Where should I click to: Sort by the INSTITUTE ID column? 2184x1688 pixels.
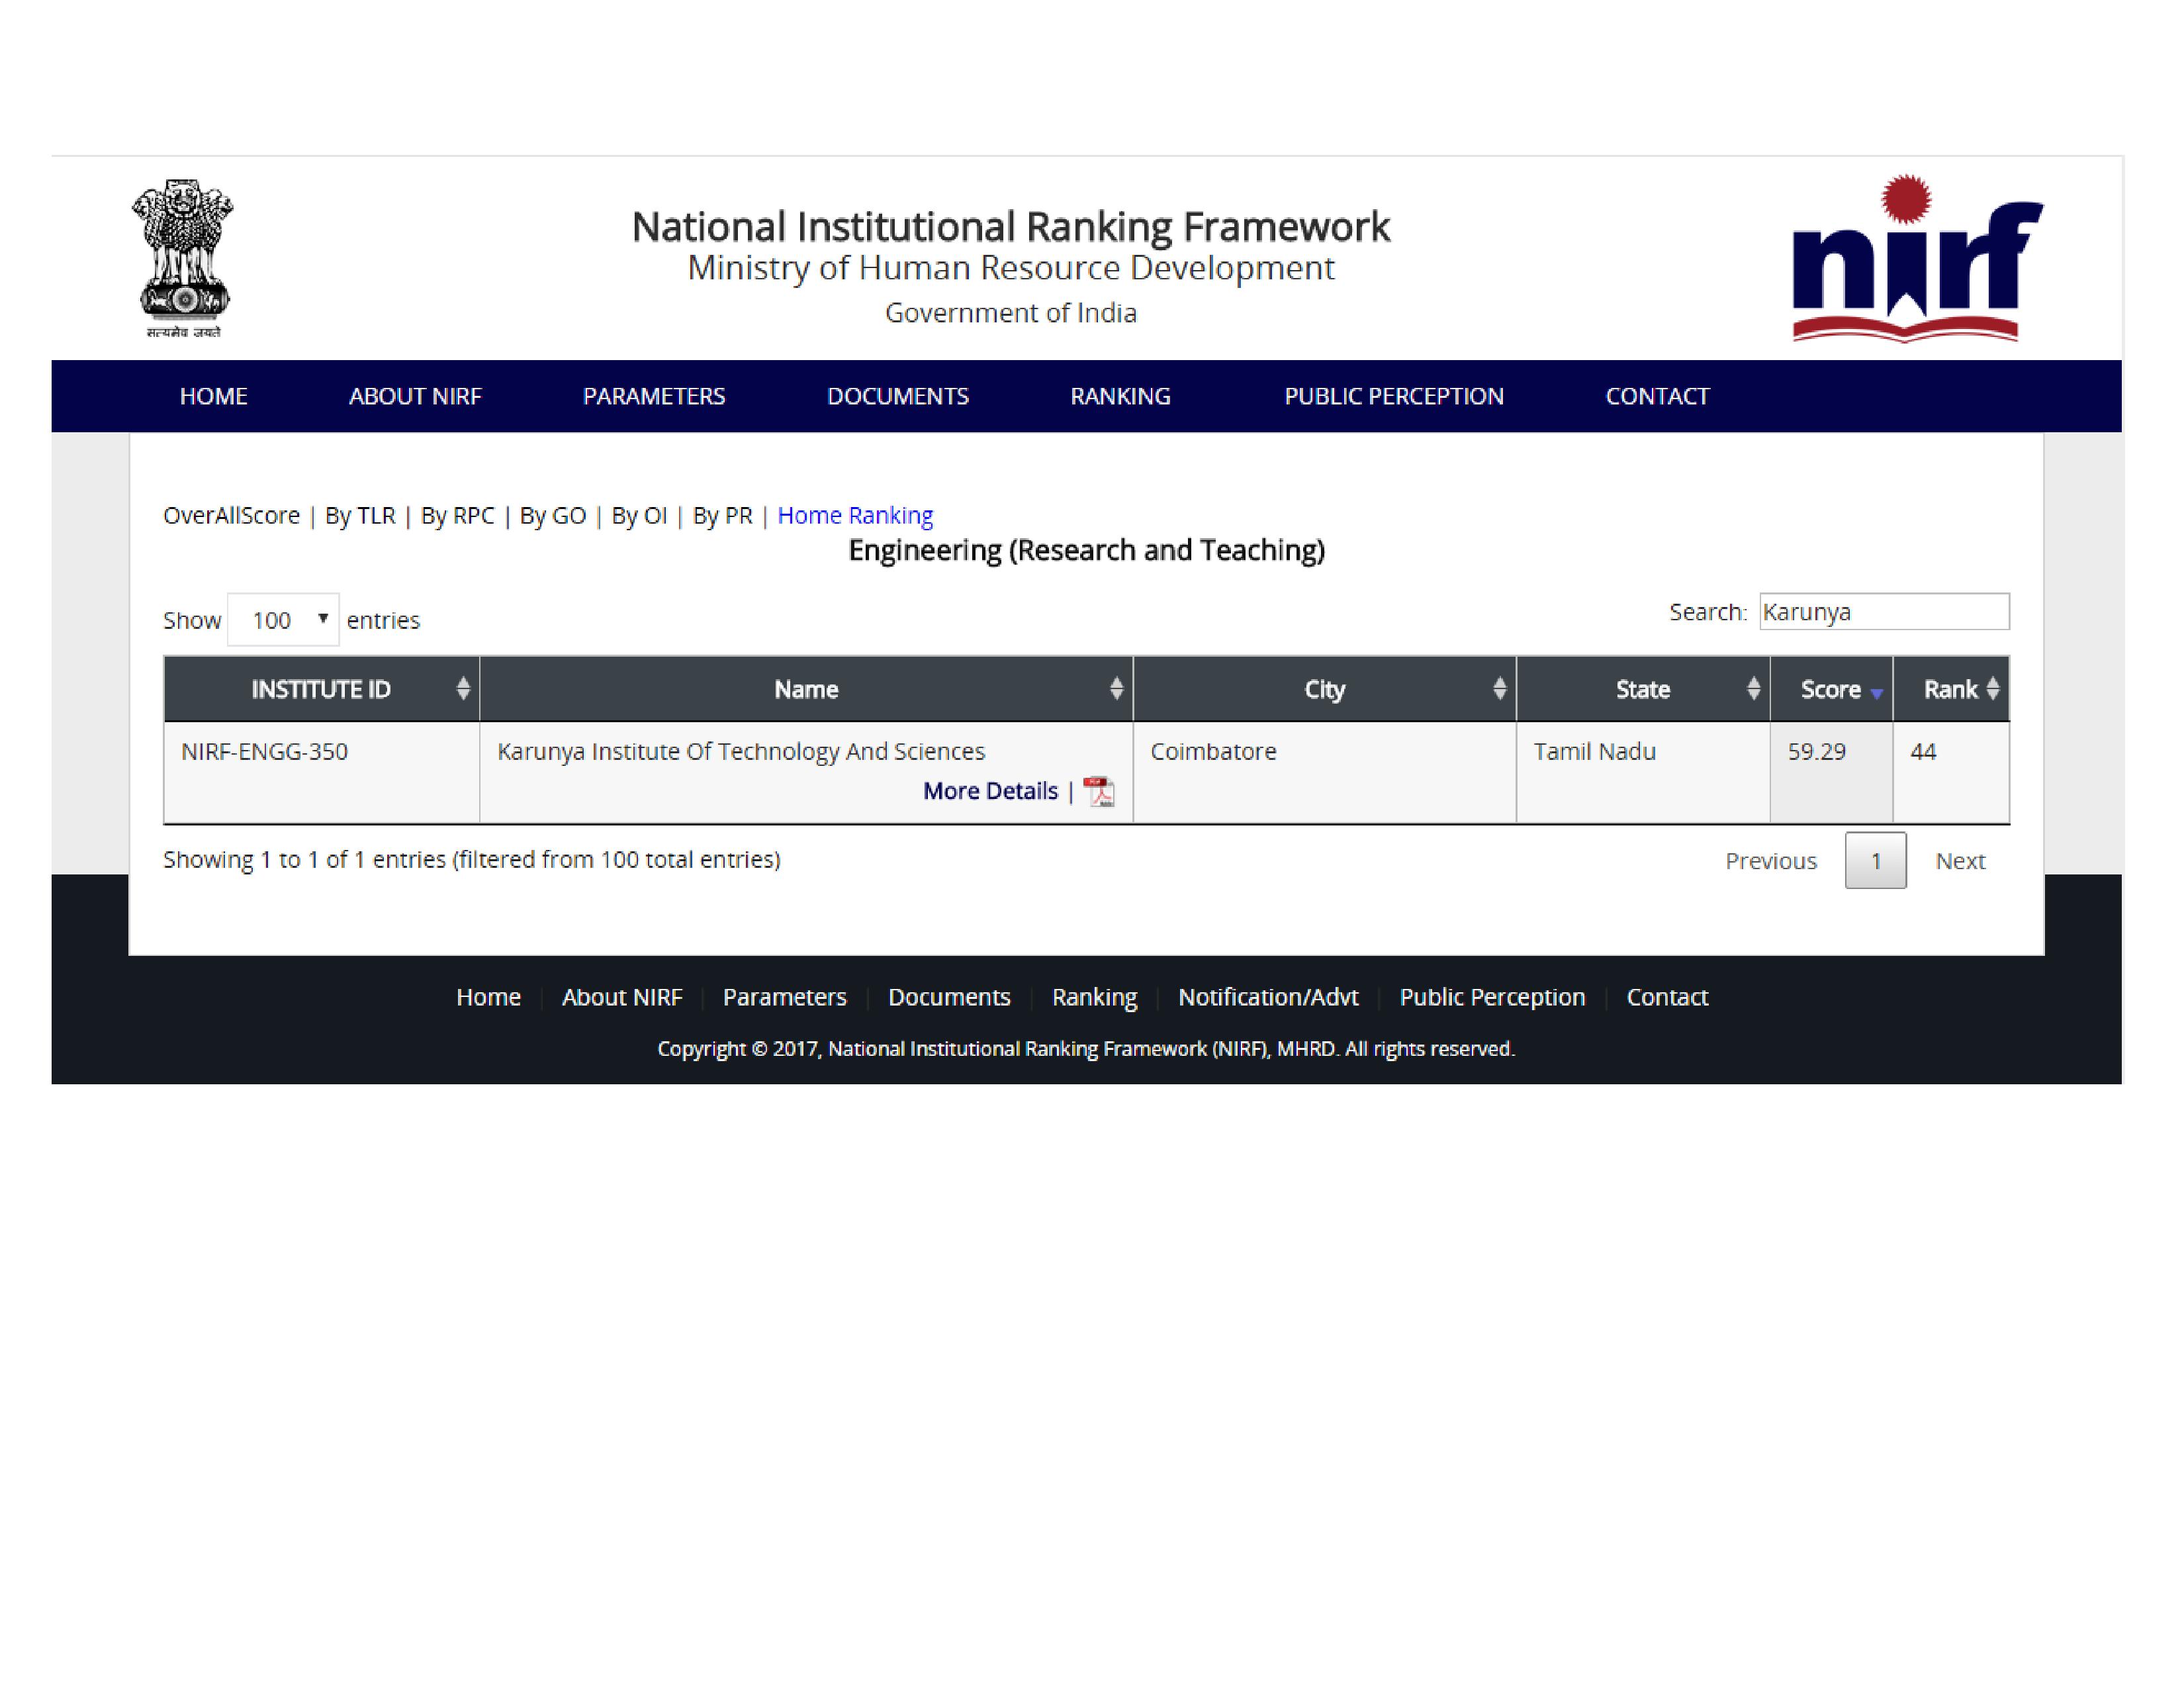click(x=321, y=689)
